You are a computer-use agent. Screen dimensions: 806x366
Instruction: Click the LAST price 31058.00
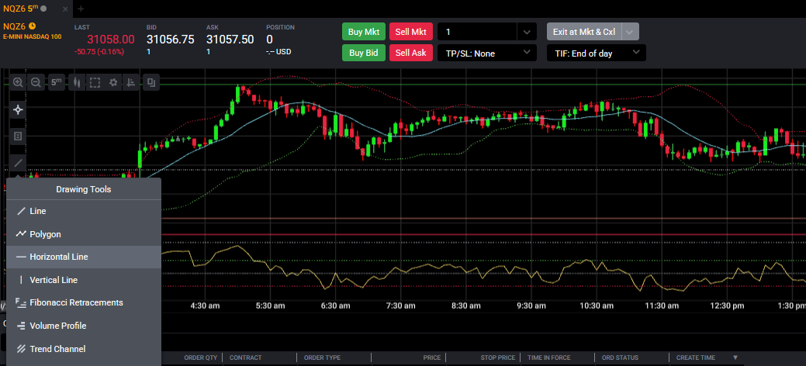pyautogui.click(x=110, y=39)
